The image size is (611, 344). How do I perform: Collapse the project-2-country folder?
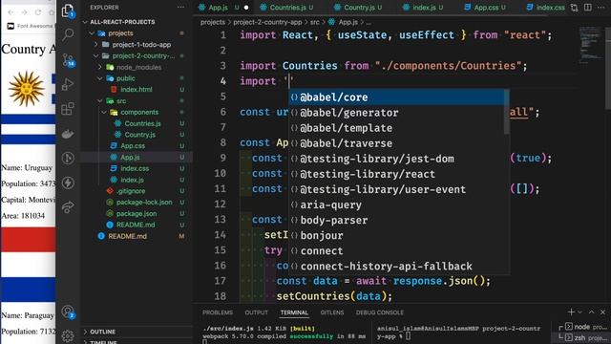point(96,55)
